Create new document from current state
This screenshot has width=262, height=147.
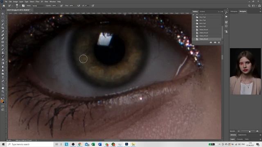tap(211, 42)
